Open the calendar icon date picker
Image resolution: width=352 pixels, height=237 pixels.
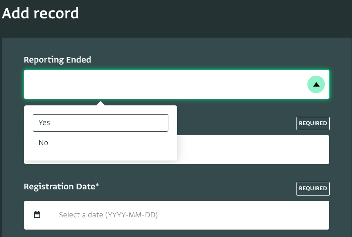point(37,215)
